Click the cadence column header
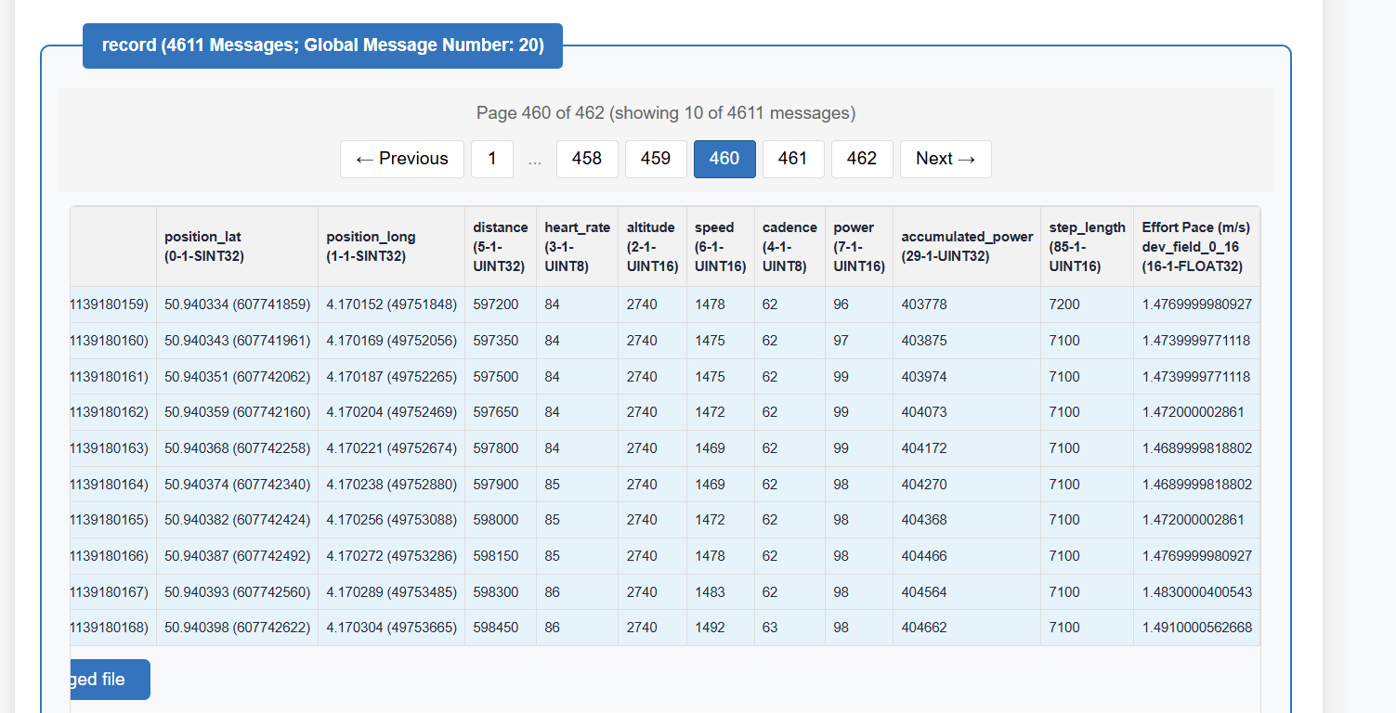The width and height of the screenshot is (1396, 713). 789,246
